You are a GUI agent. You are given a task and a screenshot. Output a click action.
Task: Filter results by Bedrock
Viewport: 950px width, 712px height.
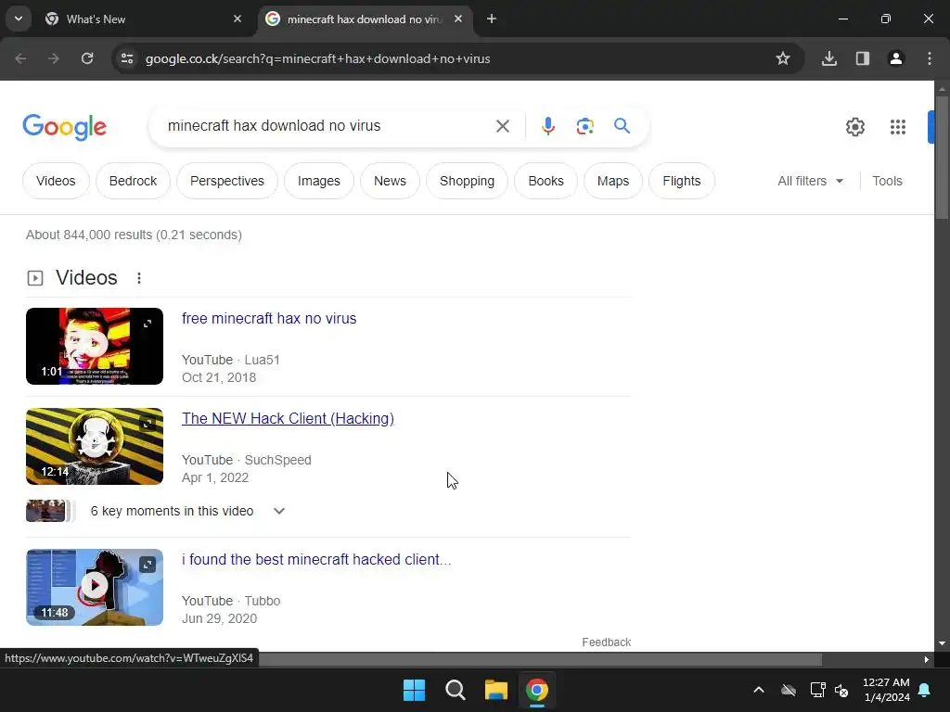(133, 181)
